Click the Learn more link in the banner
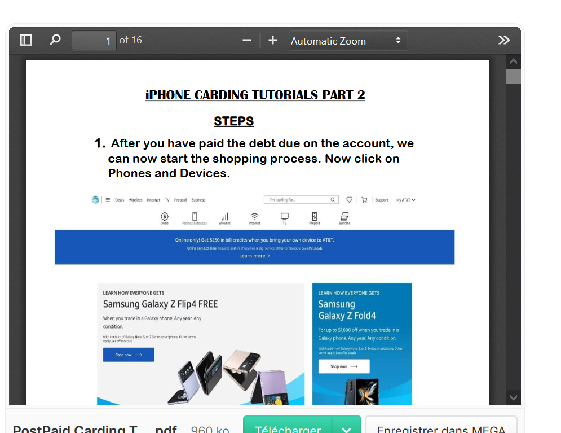Screen dimensions: 561x433 coord(254,256)
